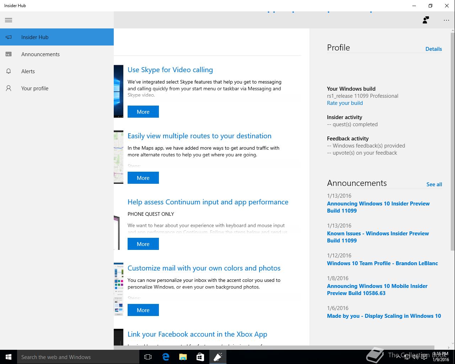455x364 pixels.
Task: Open Help assess Continuum input quest title
Action: 208,202
